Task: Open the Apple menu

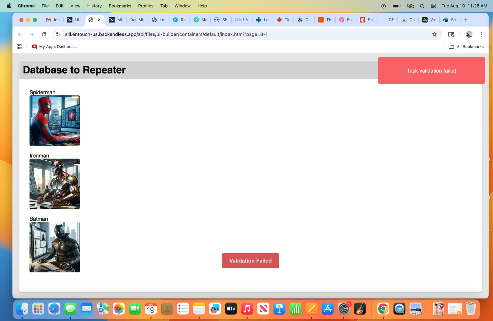Action: [x=9, y=6]
